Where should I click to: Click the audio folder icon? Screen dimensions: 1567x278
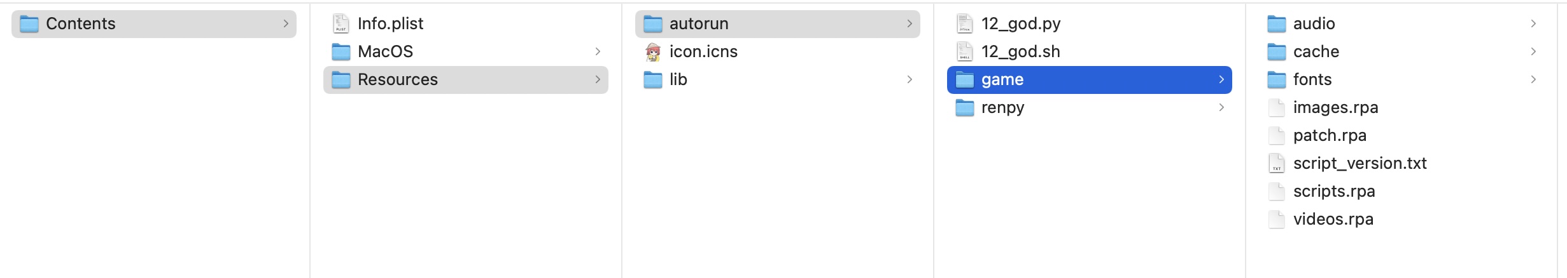click(x=1276, y=24)
